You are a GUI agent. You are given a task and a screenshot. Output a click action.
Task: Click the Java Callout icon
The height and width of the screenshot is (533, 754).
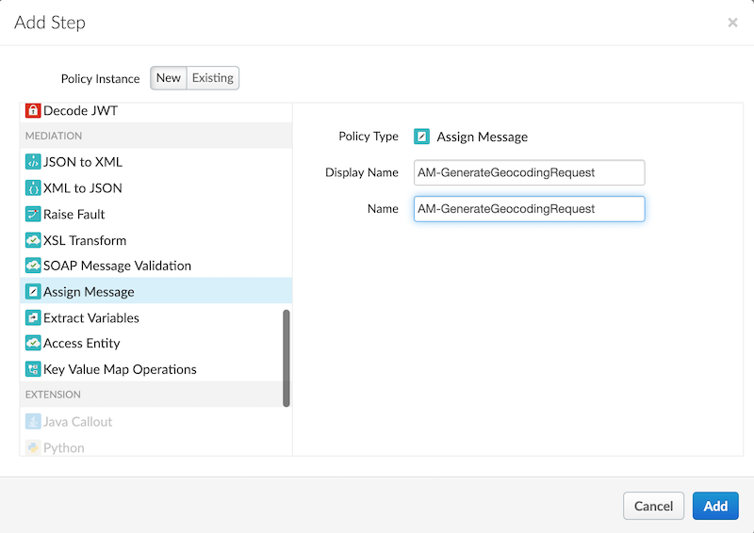click(33, 422)
